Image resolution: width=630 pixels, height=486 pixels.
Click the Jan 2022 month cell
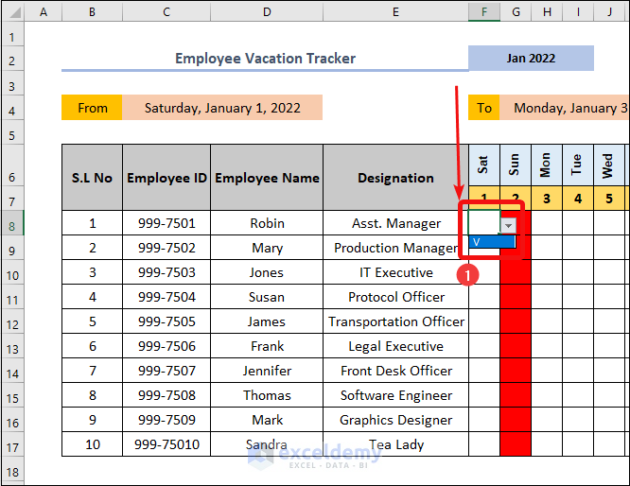coord(531,59)
